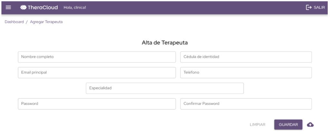This screenshot has height=138, width=330.
Task: Click the SALIR text label
Action: 319,7
